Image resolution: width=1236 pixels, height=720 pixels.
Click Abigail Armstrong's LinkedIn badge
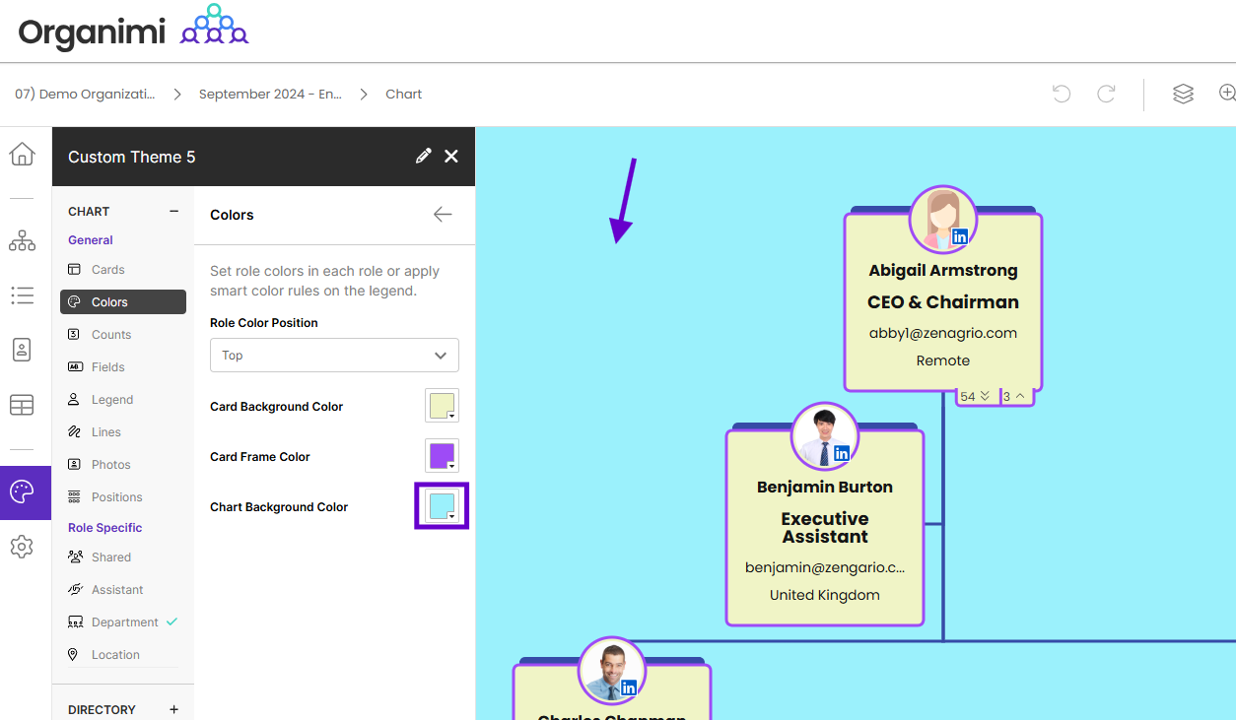959,236
